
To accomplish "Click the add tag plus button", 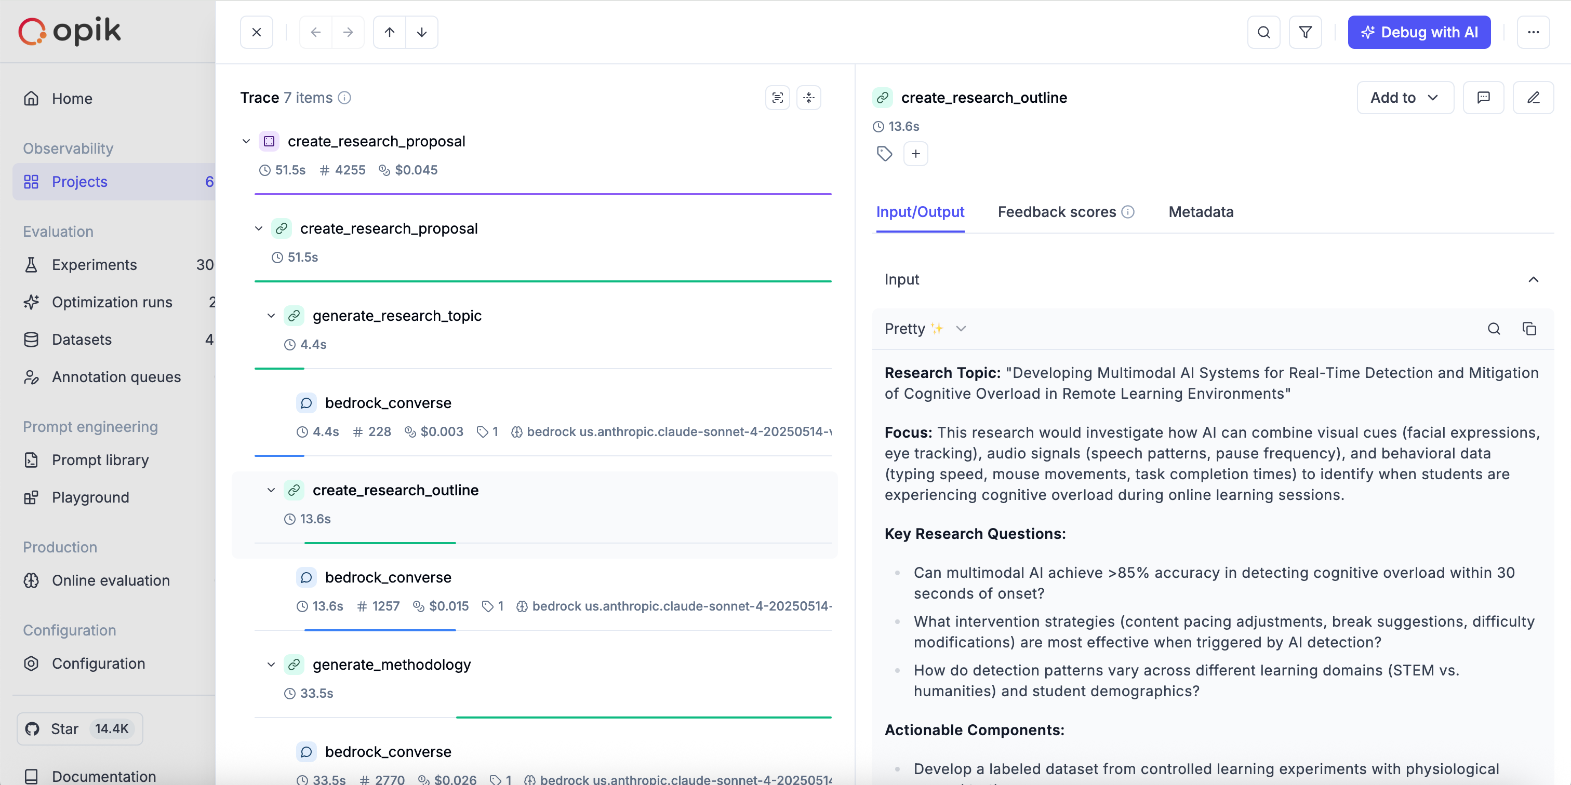I will point(915,154).
